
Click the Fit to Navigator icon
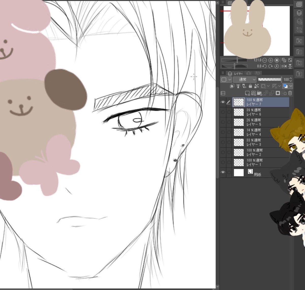click(x=284, y=60)
